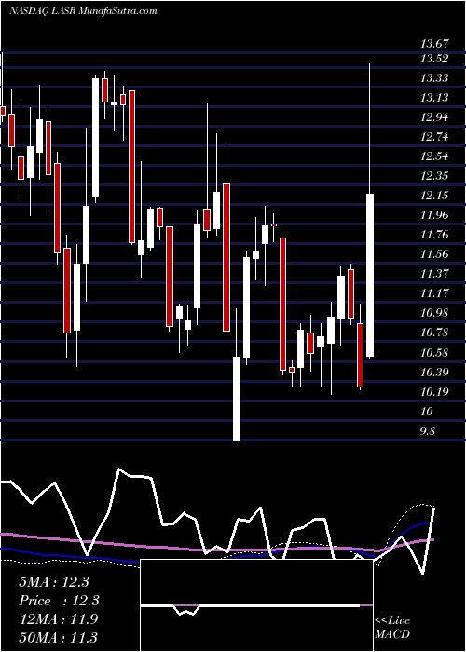Click the 10.98 price axis label
466x652 pixels.
point(435,313)
